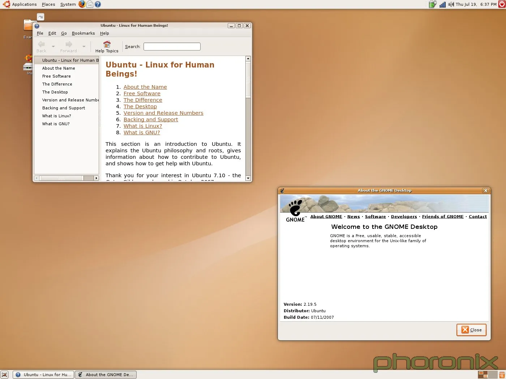Select sidebar 'Ubuntu - Linux for Human B' entry
Image resolution: width=506 pixels, height=379 pixels.
(x=67, y=60)
